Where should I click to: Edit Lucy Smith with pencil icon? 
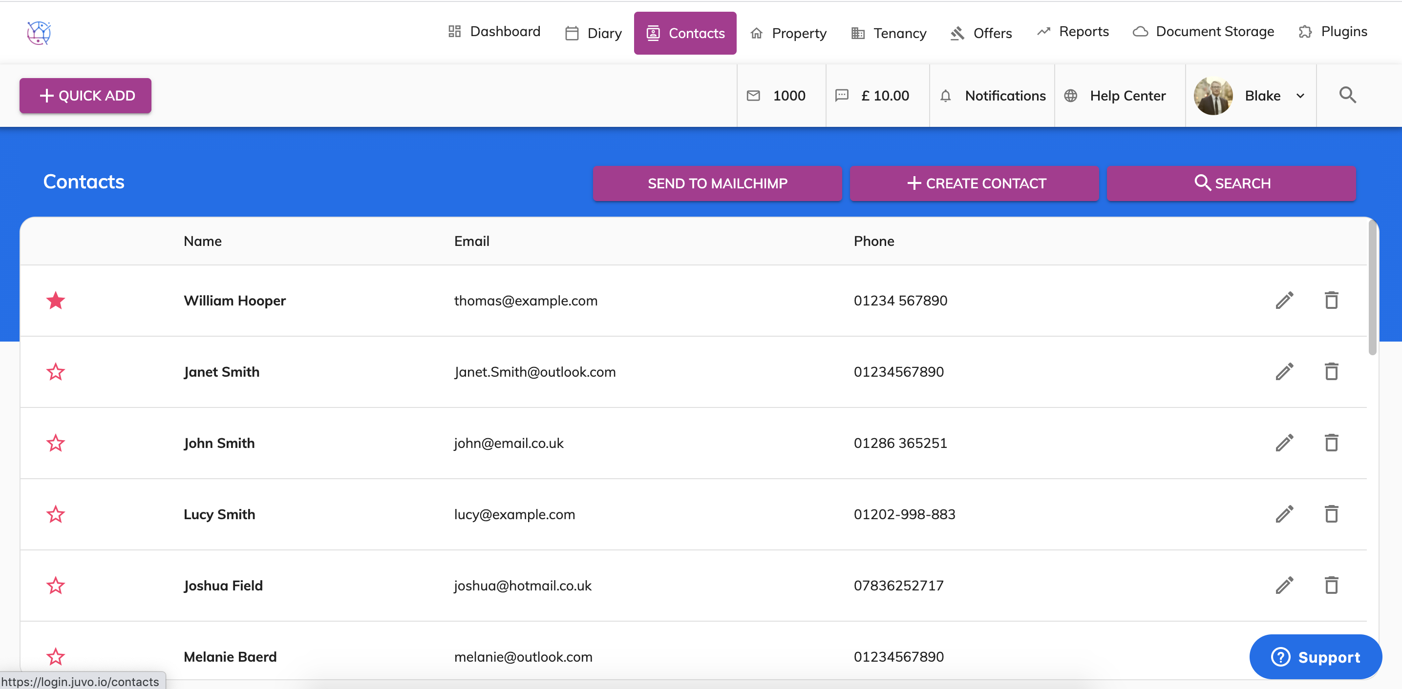click(x=1284, y=514)
